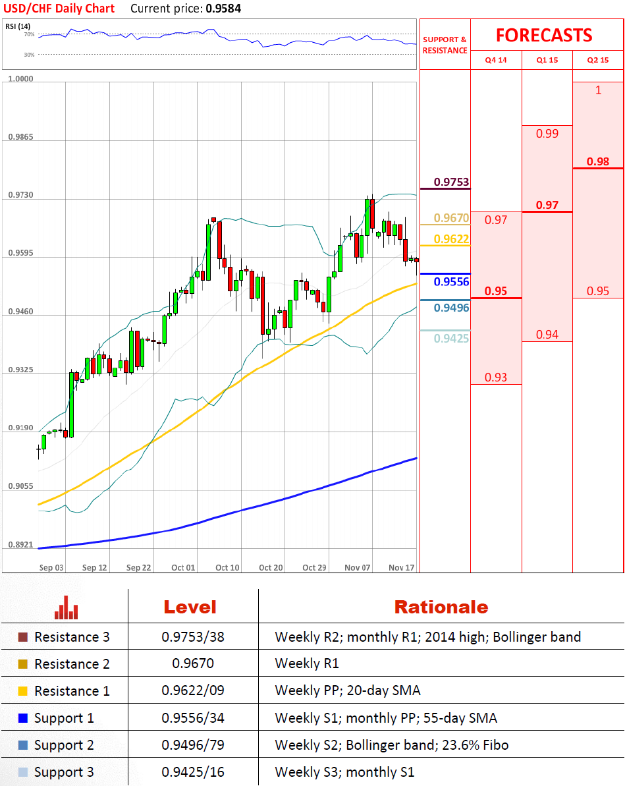Screen dimensions: 625x786
Task: Click the Oct 01 date axis label
Action: click(183, 567)
